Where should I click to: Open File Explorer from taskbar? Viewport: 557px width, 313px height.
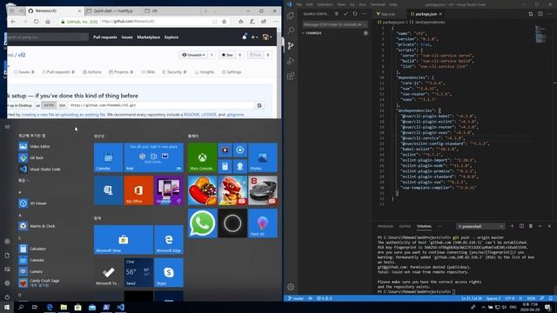64,307
